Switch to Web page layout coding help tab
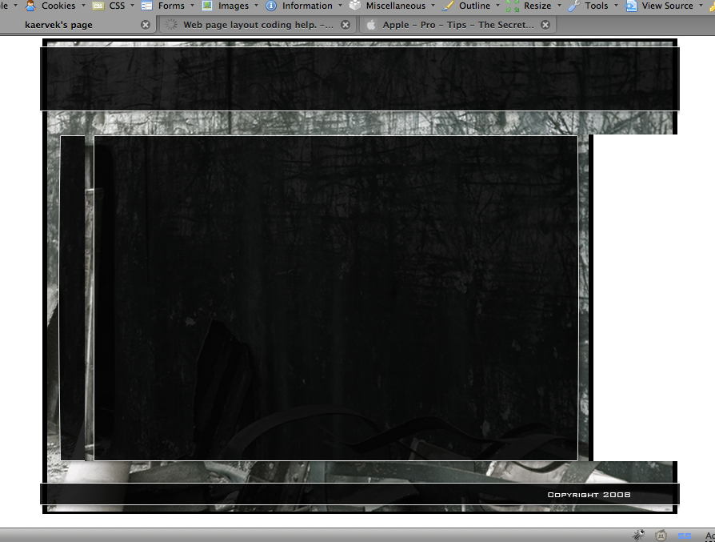Screen dimensions: 715x542 (258, 25)
